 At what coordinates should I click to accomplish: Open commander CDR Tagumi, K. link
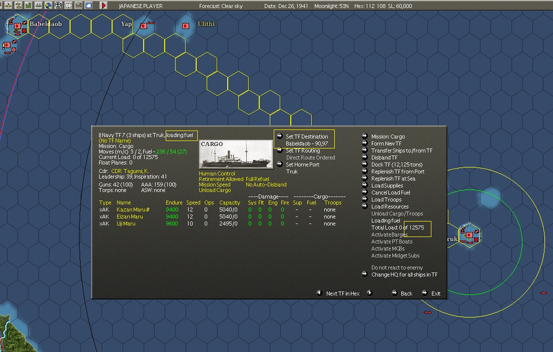130,171
